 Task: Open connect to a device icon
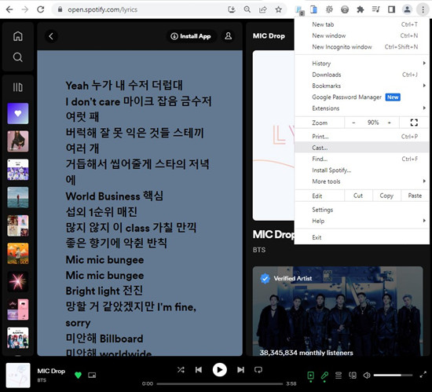pyautogui.click(x=353, y=376)
